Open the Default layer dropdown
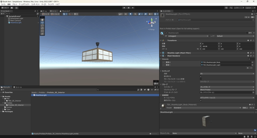 (x=235, y=36)
